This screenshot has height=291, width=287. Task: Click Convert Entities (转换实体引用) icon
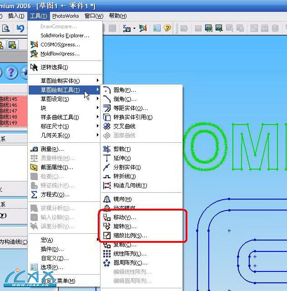(x=107, y=117)
